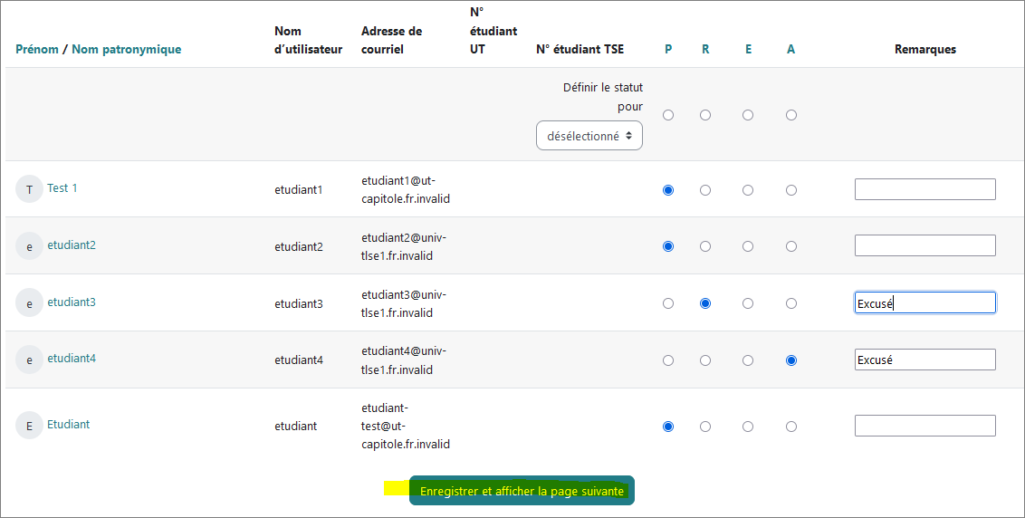Viewport: 1025px width, 518px height.
Task: Click etudiant2's avatar icon
Action: point(29,245)
